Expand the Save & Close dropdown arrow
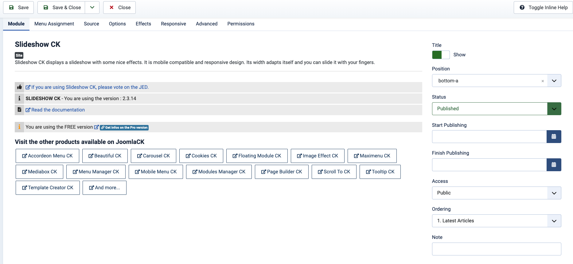 click(x=92, y=7)
